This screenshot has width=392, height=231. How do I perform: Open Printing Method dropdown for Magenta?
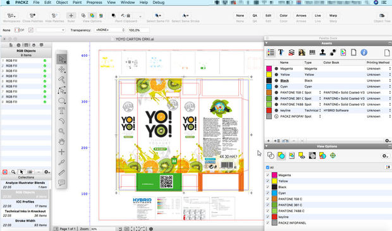[x=389, y=68]
